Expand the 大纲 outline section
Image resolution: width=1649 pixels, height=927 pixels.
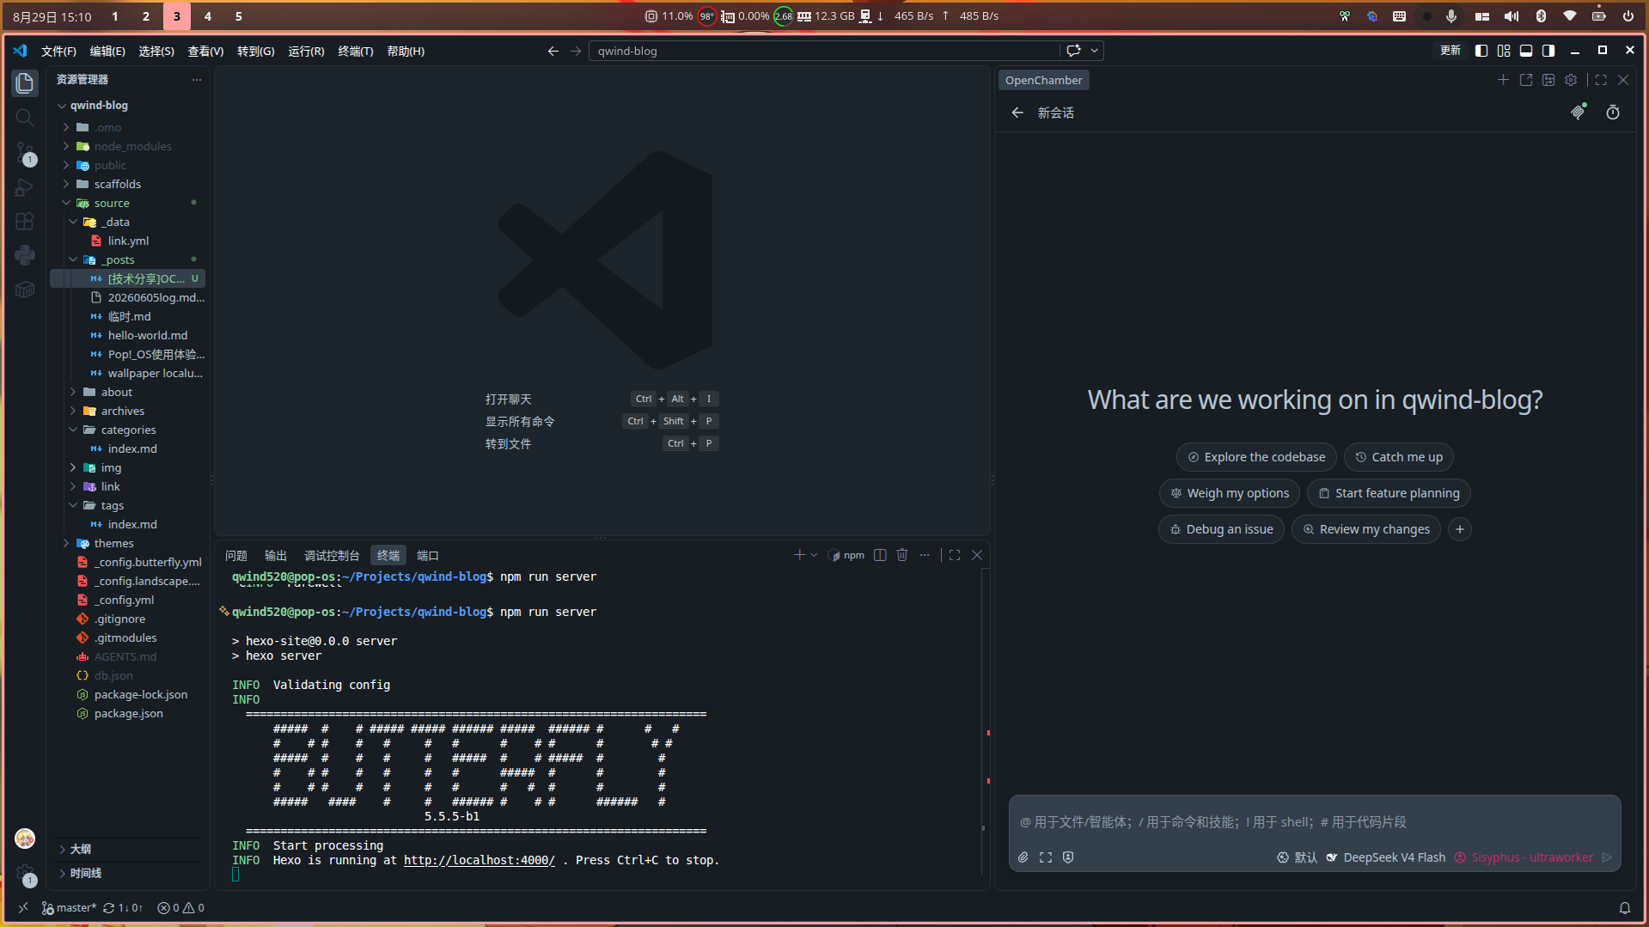coord(129,849)
